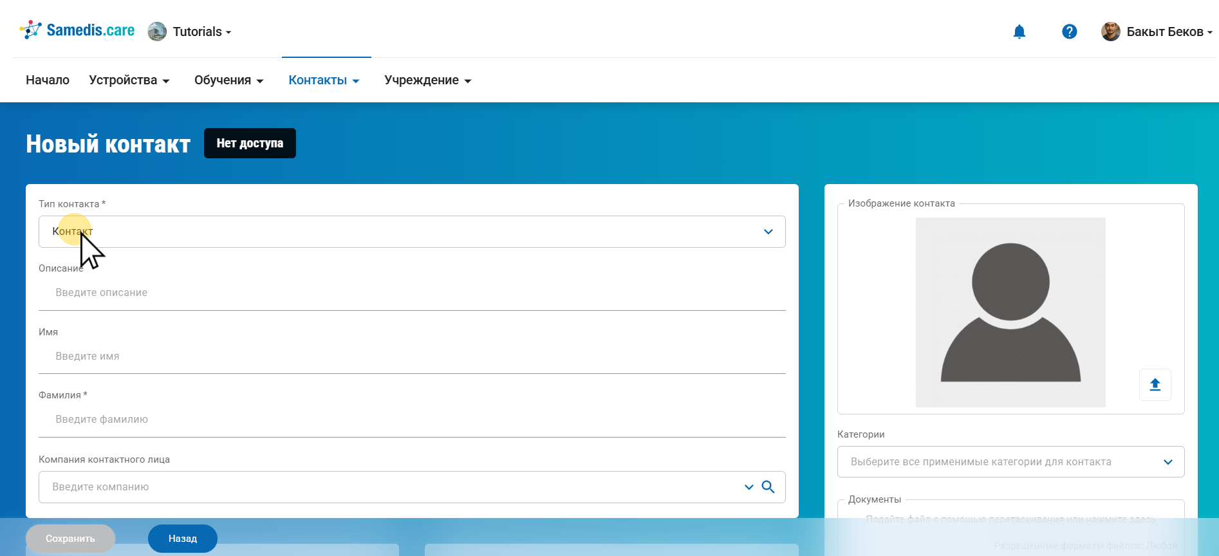Click the Samedis.care logo
The image size is (1219, 556).
(77, 30)
